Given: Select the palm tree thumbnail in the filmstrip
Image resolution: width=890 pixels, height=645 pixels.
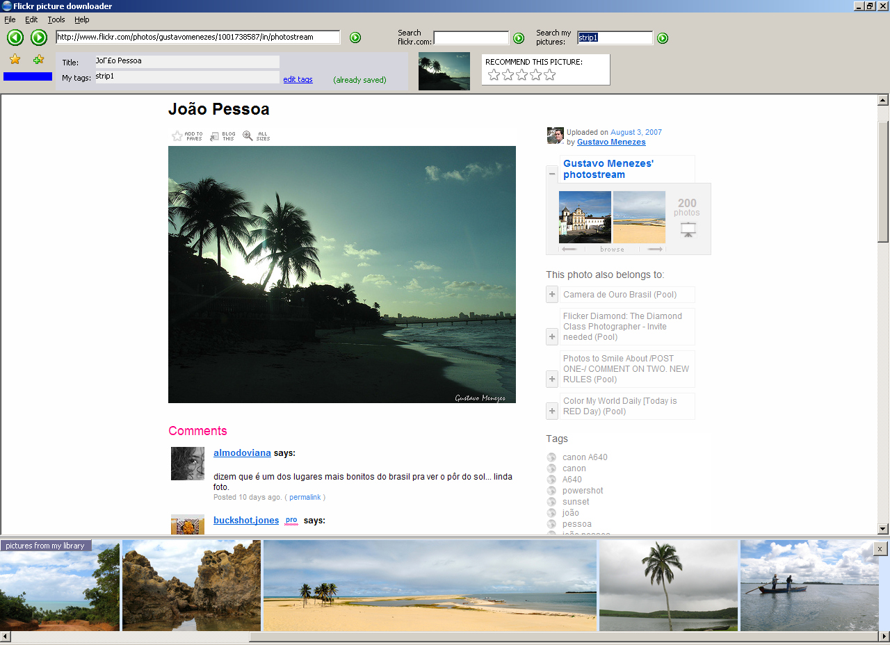Looking at the screenshot, I should (667, 585).
